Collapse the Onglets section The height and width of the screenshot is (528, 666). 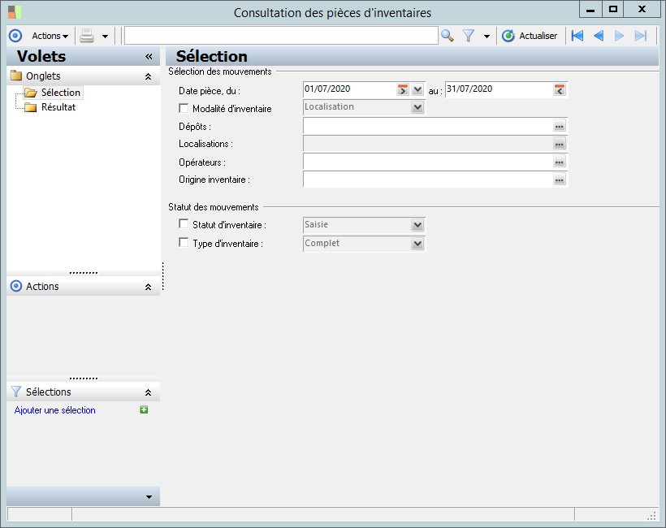click(149, 76)
